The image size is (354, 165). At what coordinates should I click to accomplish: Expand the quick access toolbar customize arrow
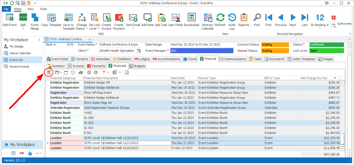tap(35, 3)
